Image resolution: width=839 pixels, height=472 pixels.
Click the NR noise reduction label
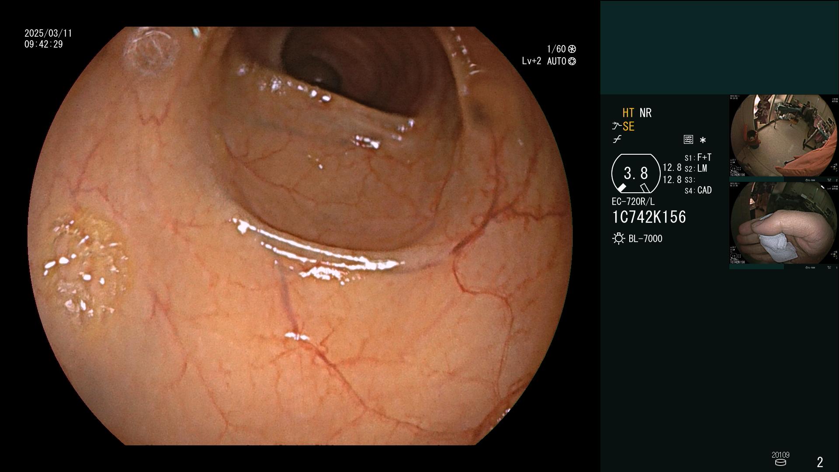coord(645,113)
